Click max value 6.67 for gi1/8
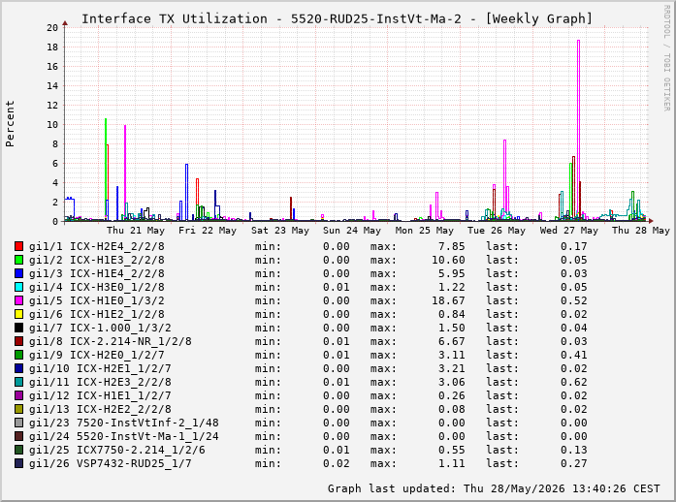Screen dimensions: 676x502 [x=452, y=341]
